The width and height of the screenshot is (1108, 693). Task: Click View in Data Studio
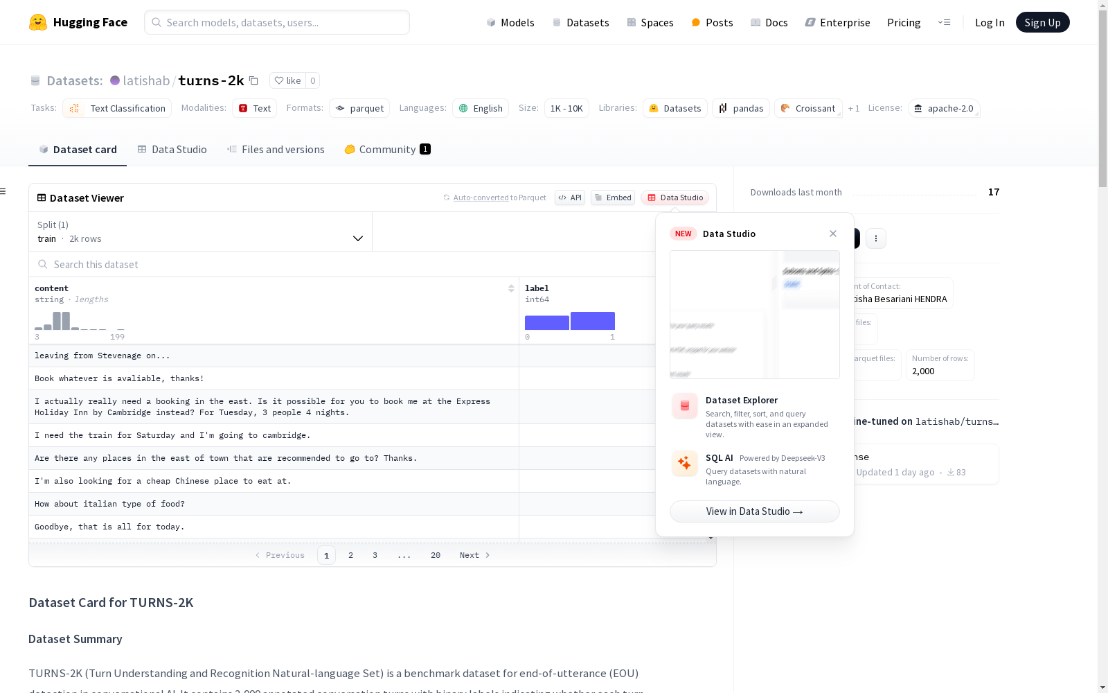click(x=755, y=511)
